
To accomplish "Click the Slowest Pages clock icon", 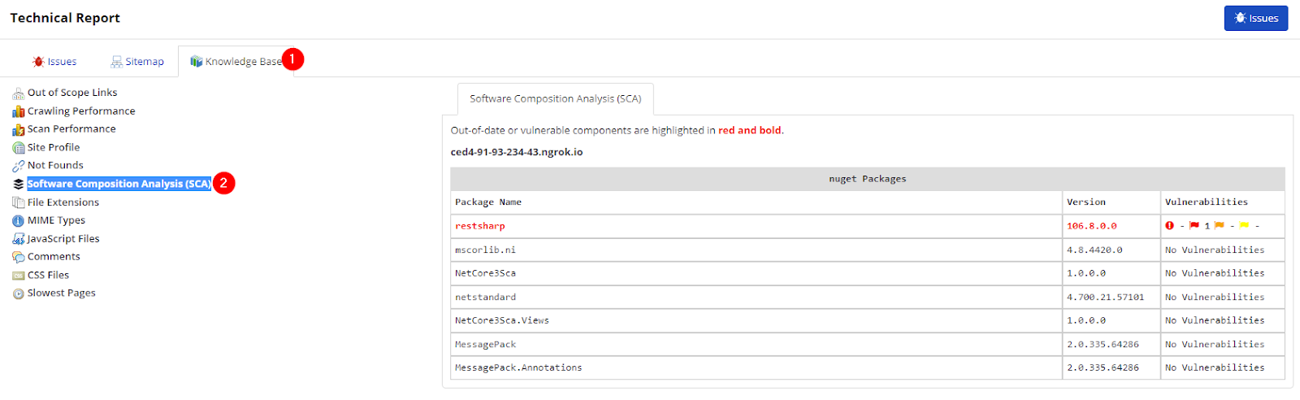I will click(18, 293).
